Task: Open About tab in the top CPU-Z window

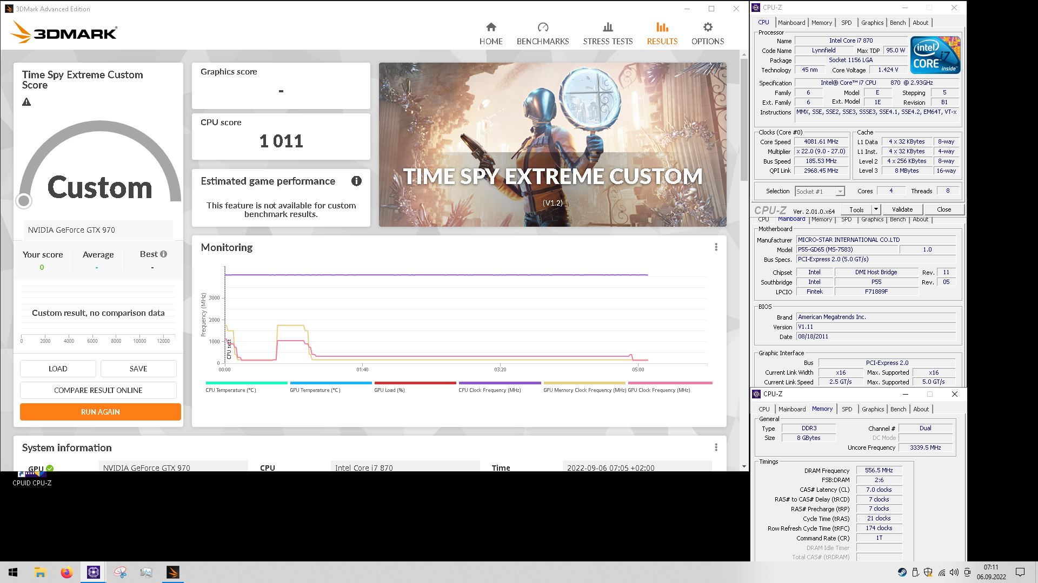Action: pyautogui.click(x=920, y=23)
